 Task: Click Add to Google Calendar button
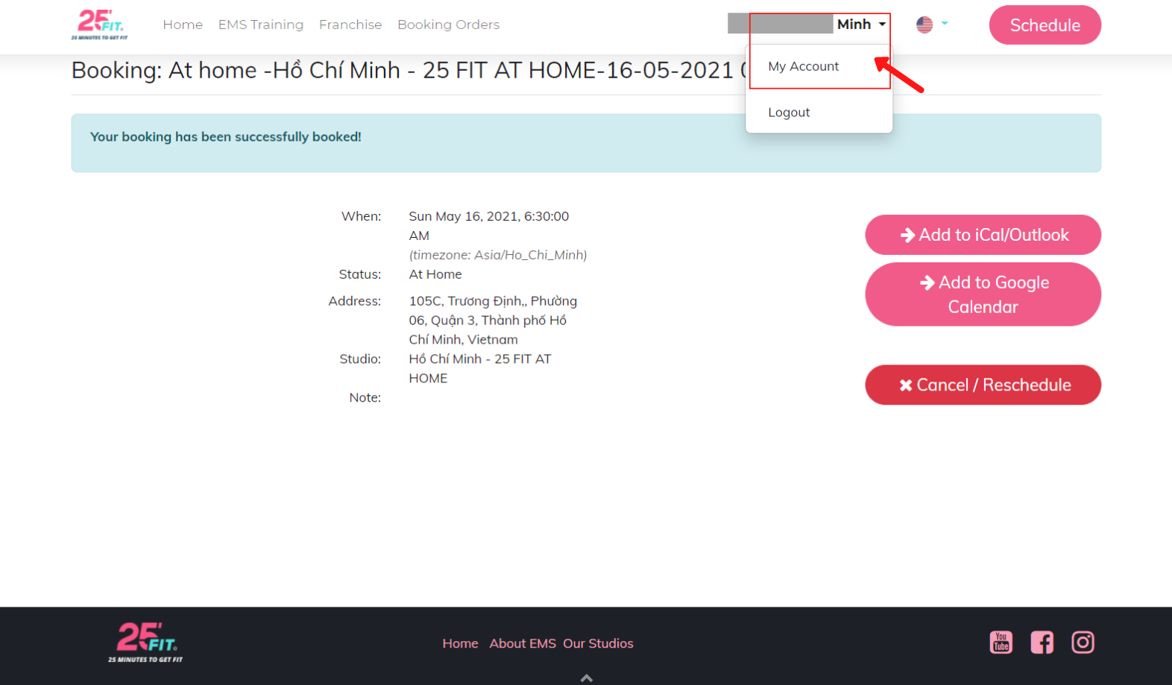983,294
